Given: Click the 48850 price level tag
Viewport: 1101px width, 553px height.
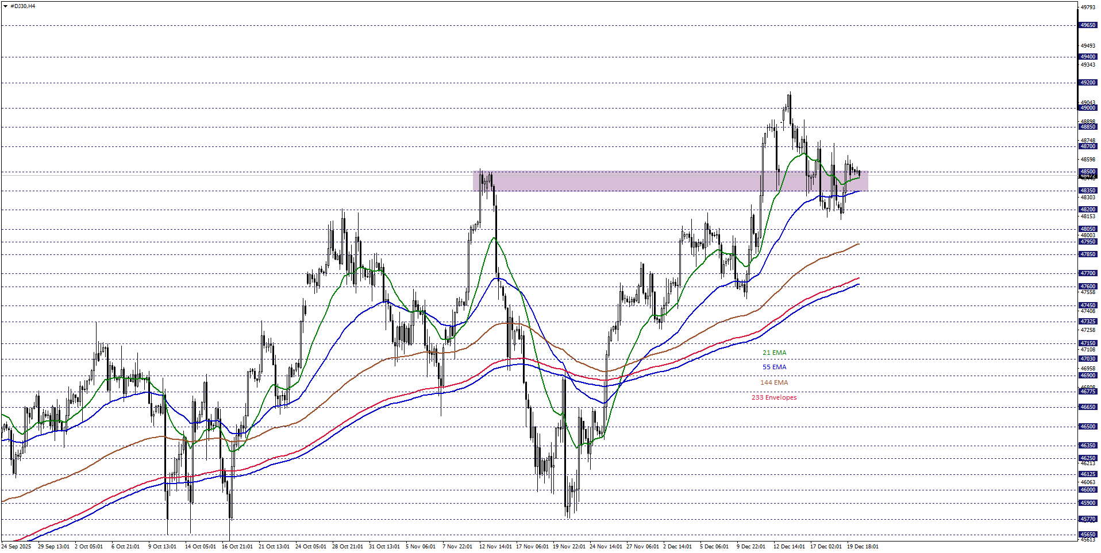Looking at the screenshot, I should [x=1087, y=127].
